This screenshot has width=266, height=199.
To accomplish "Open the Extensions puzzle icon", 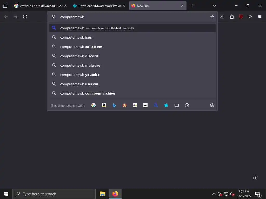I will [x=232, y=17].
